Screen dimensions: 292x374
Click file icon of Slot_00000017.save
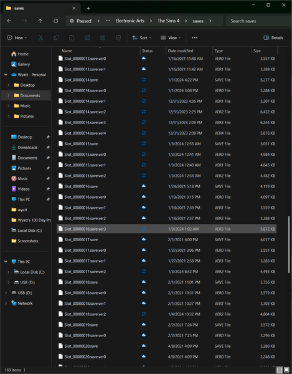click(x=60, y=239)
